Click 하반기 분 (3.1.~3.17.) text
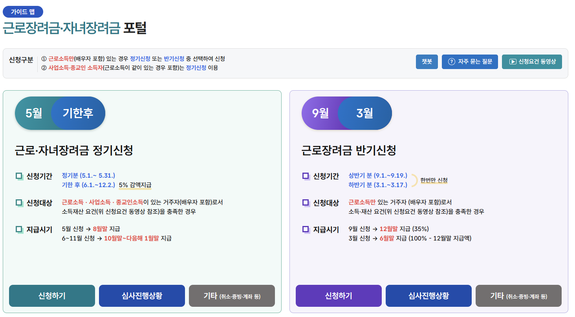 point(378,185)
